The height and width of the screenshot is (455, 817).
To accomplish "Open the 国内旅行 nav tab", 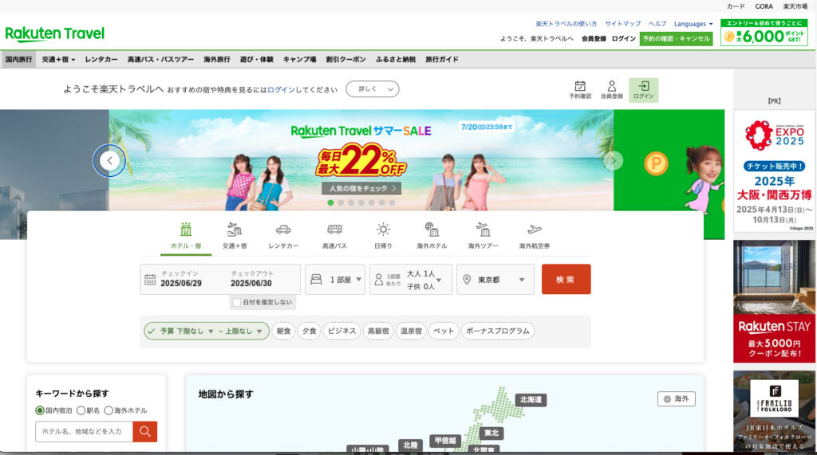I will [x=19, y=59].
